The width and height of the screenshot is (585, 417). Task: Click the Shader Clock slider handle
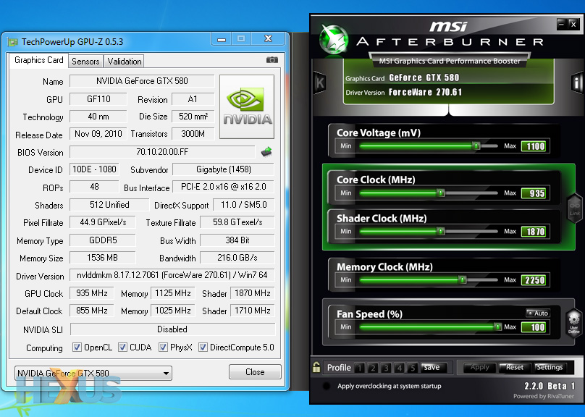[x=441, y=231]
